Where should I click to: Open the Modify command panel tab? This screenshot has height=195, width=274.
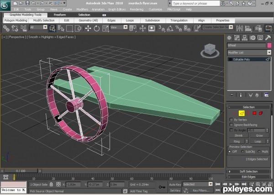point(237,38)
